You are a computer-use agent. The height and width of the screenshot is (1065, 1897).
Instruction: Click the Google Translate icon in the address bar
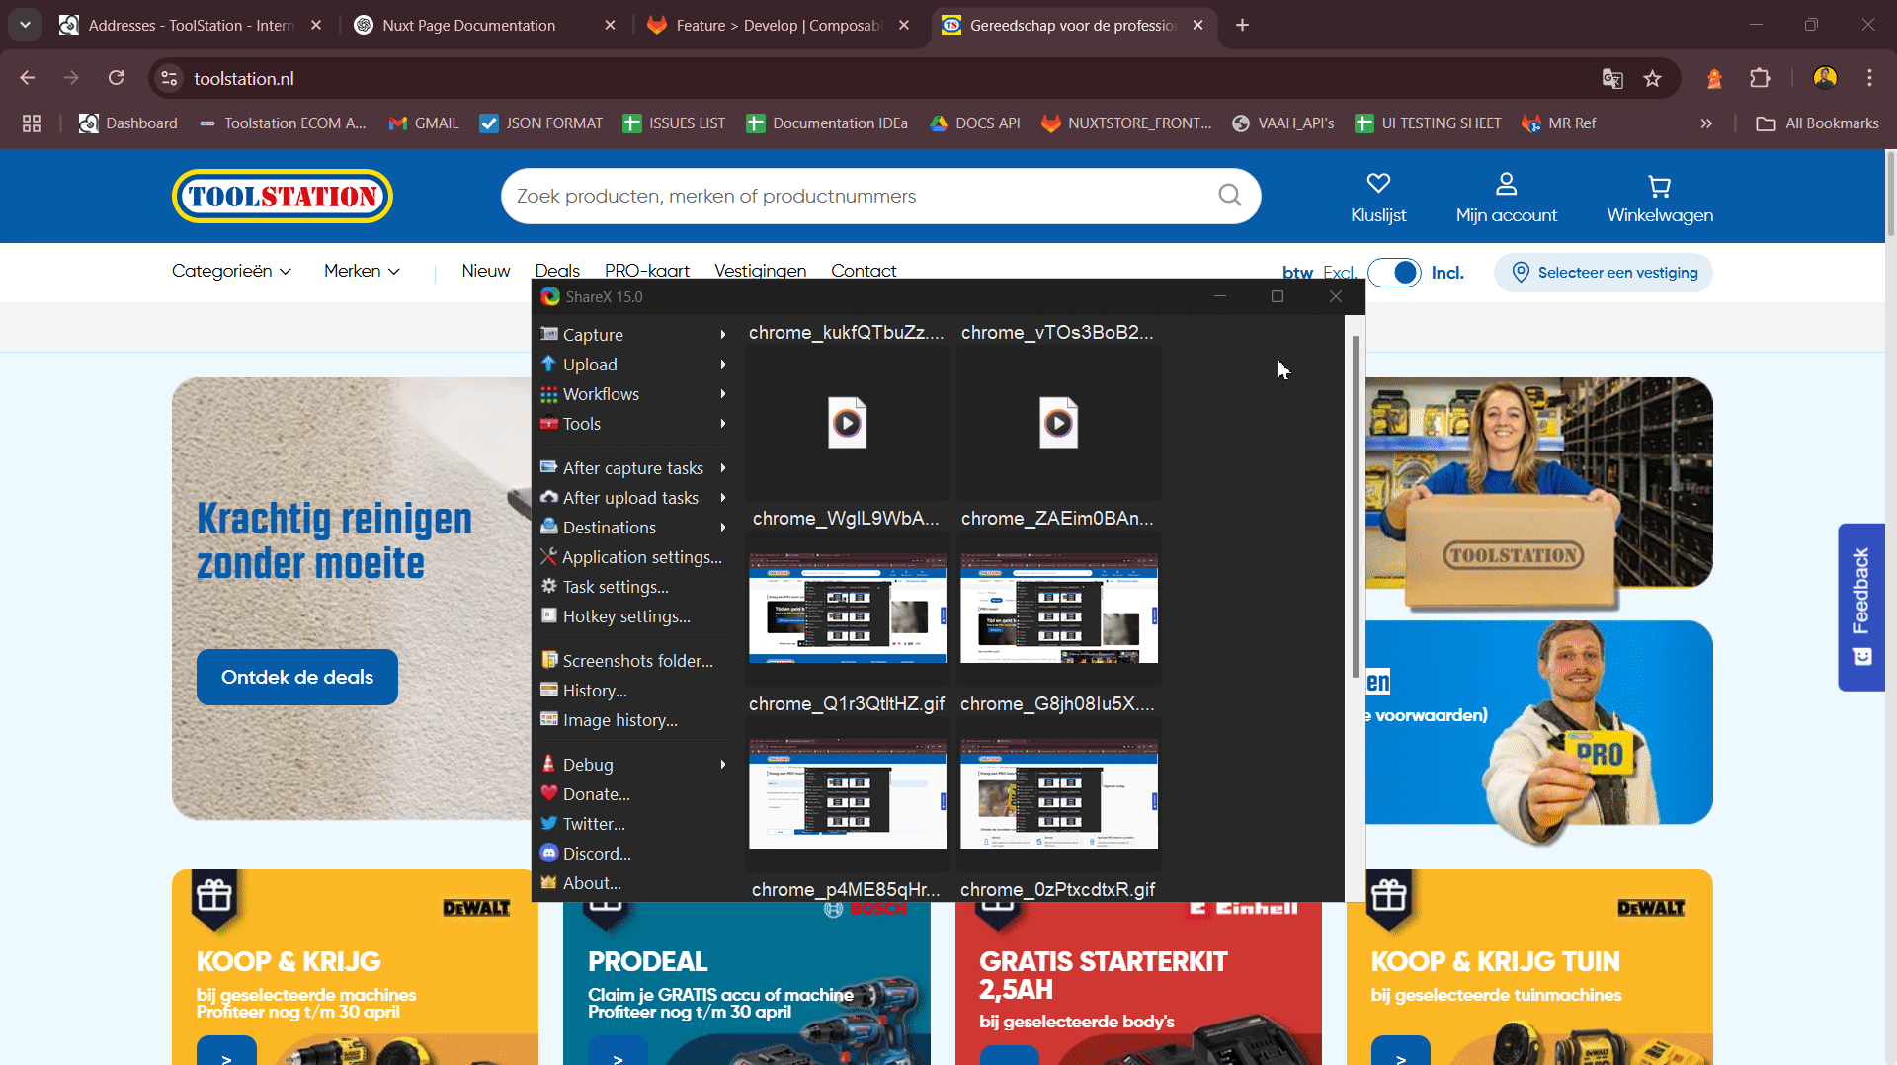[1612, 79]
